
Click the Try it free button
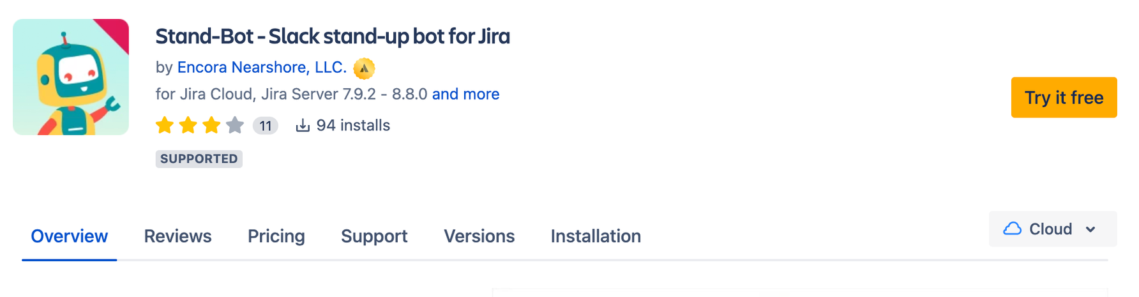[1064, 97]
